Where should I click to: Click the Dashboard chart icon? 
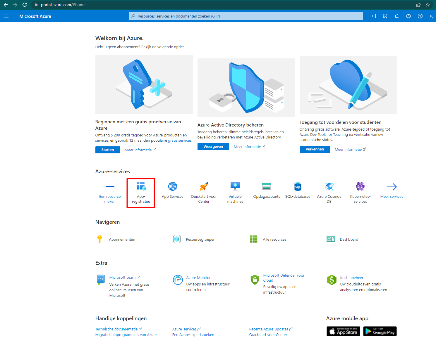tap(331, 239)
